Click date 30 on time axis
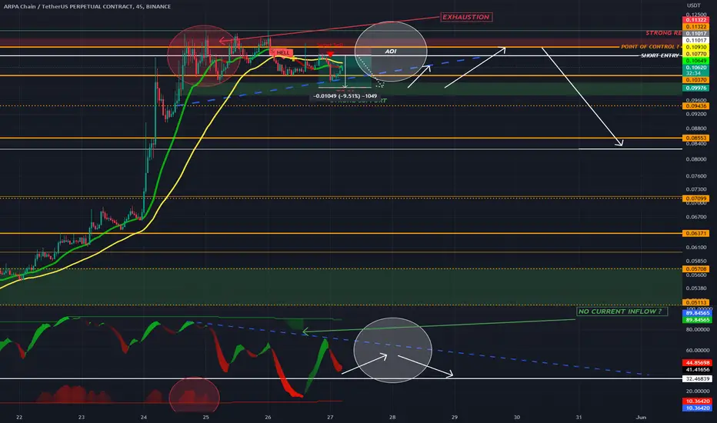 517,417
